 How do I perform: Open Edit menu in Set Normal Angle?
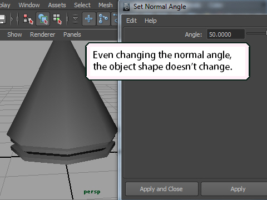(x=131, y=21)
